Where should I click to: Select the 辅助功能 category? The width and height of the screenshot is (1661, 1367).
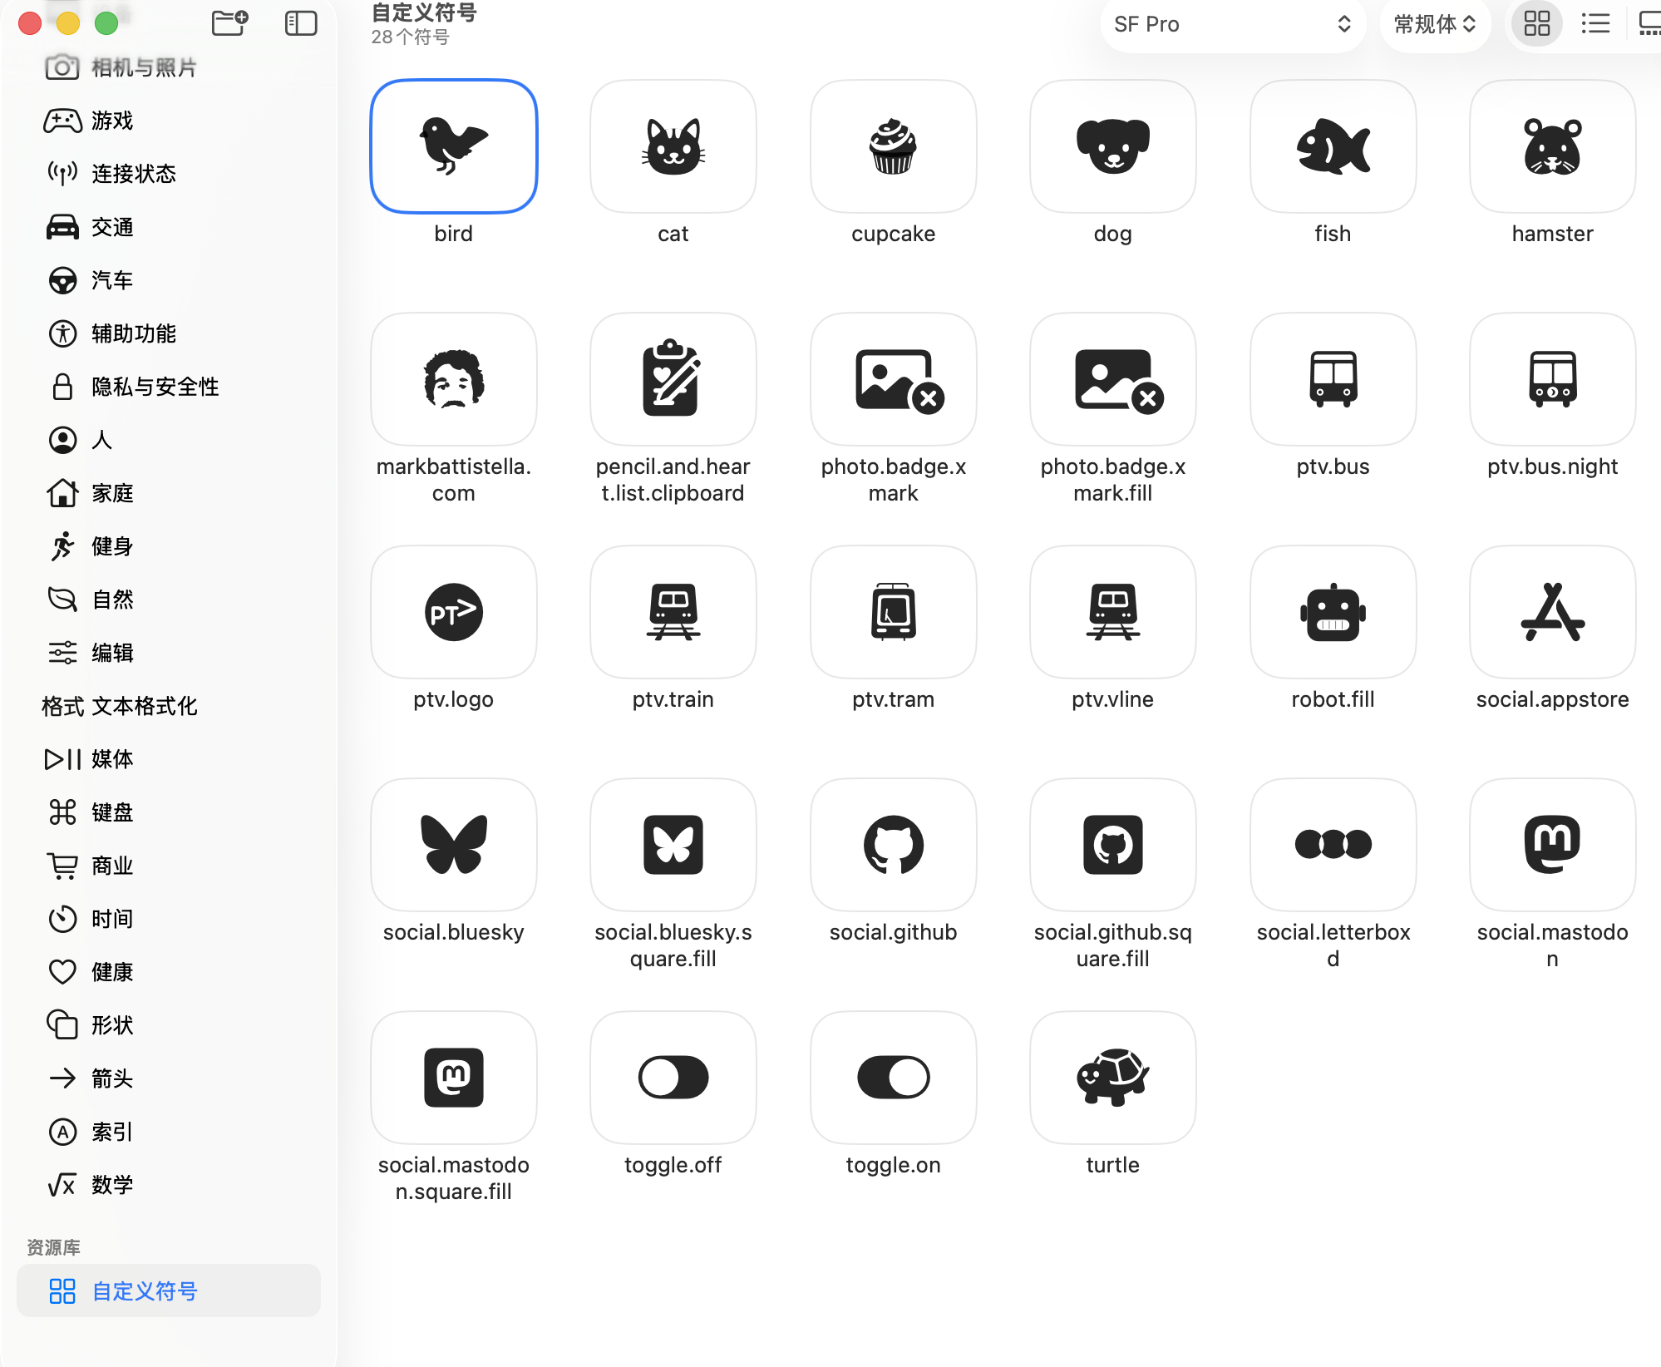169,333
